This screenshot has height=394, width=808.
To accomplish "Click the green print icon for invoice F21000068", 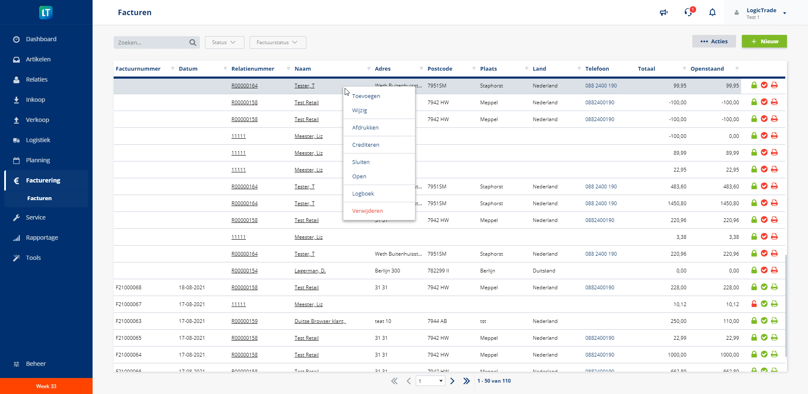I will click(774, 287).
